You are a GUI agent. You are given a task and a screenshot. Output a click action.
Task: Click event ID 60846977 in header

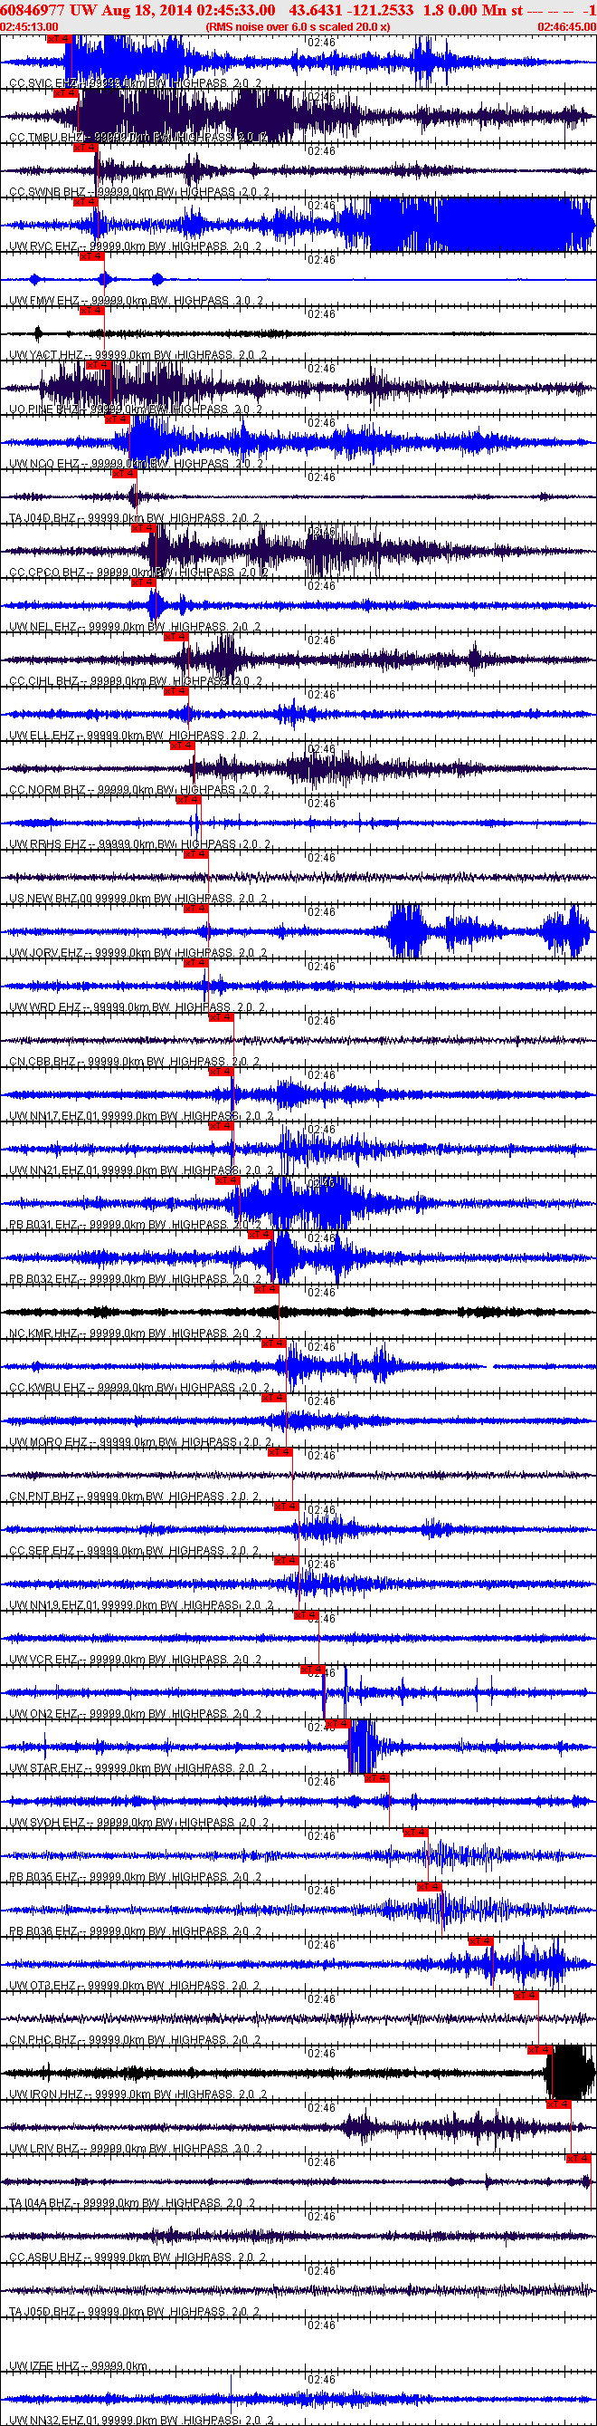[x=33, y=9]
